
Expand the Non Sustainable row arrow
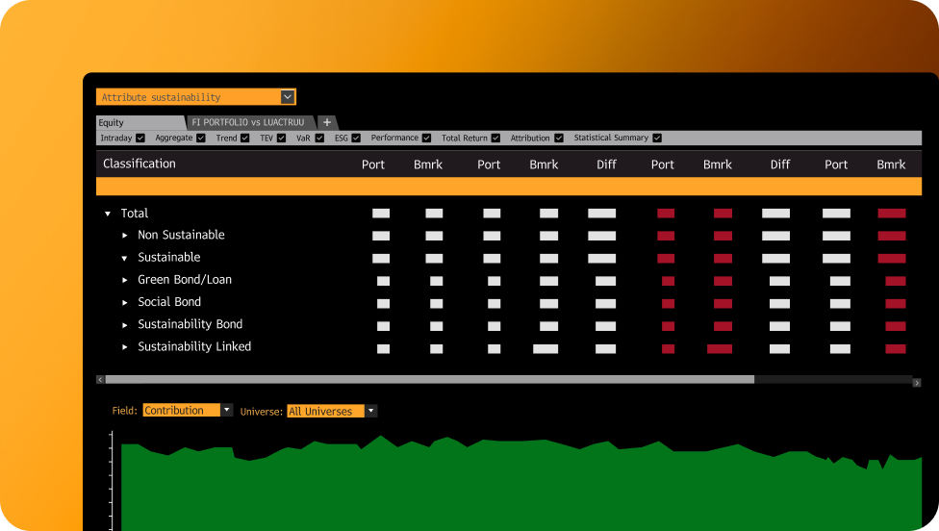(x=125, y=236)
